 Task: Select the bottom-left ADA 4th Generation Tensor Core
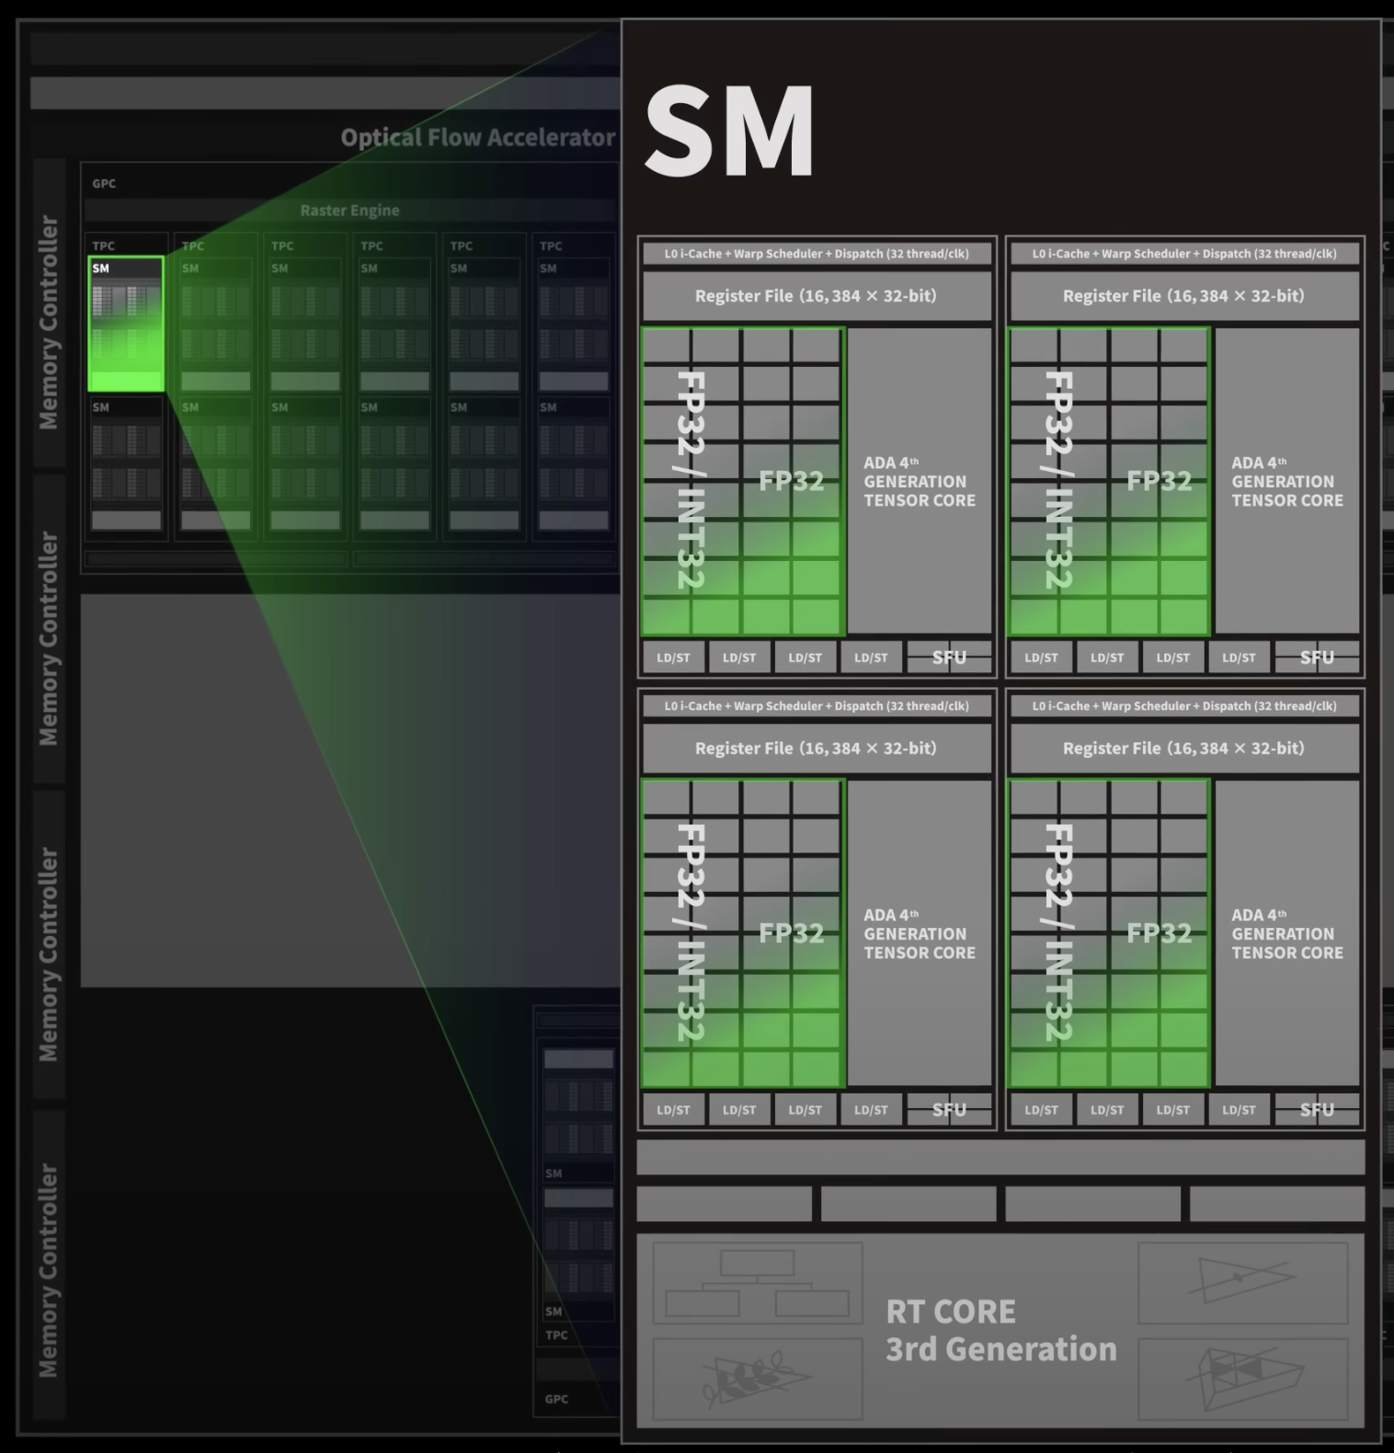click(919, 933)
